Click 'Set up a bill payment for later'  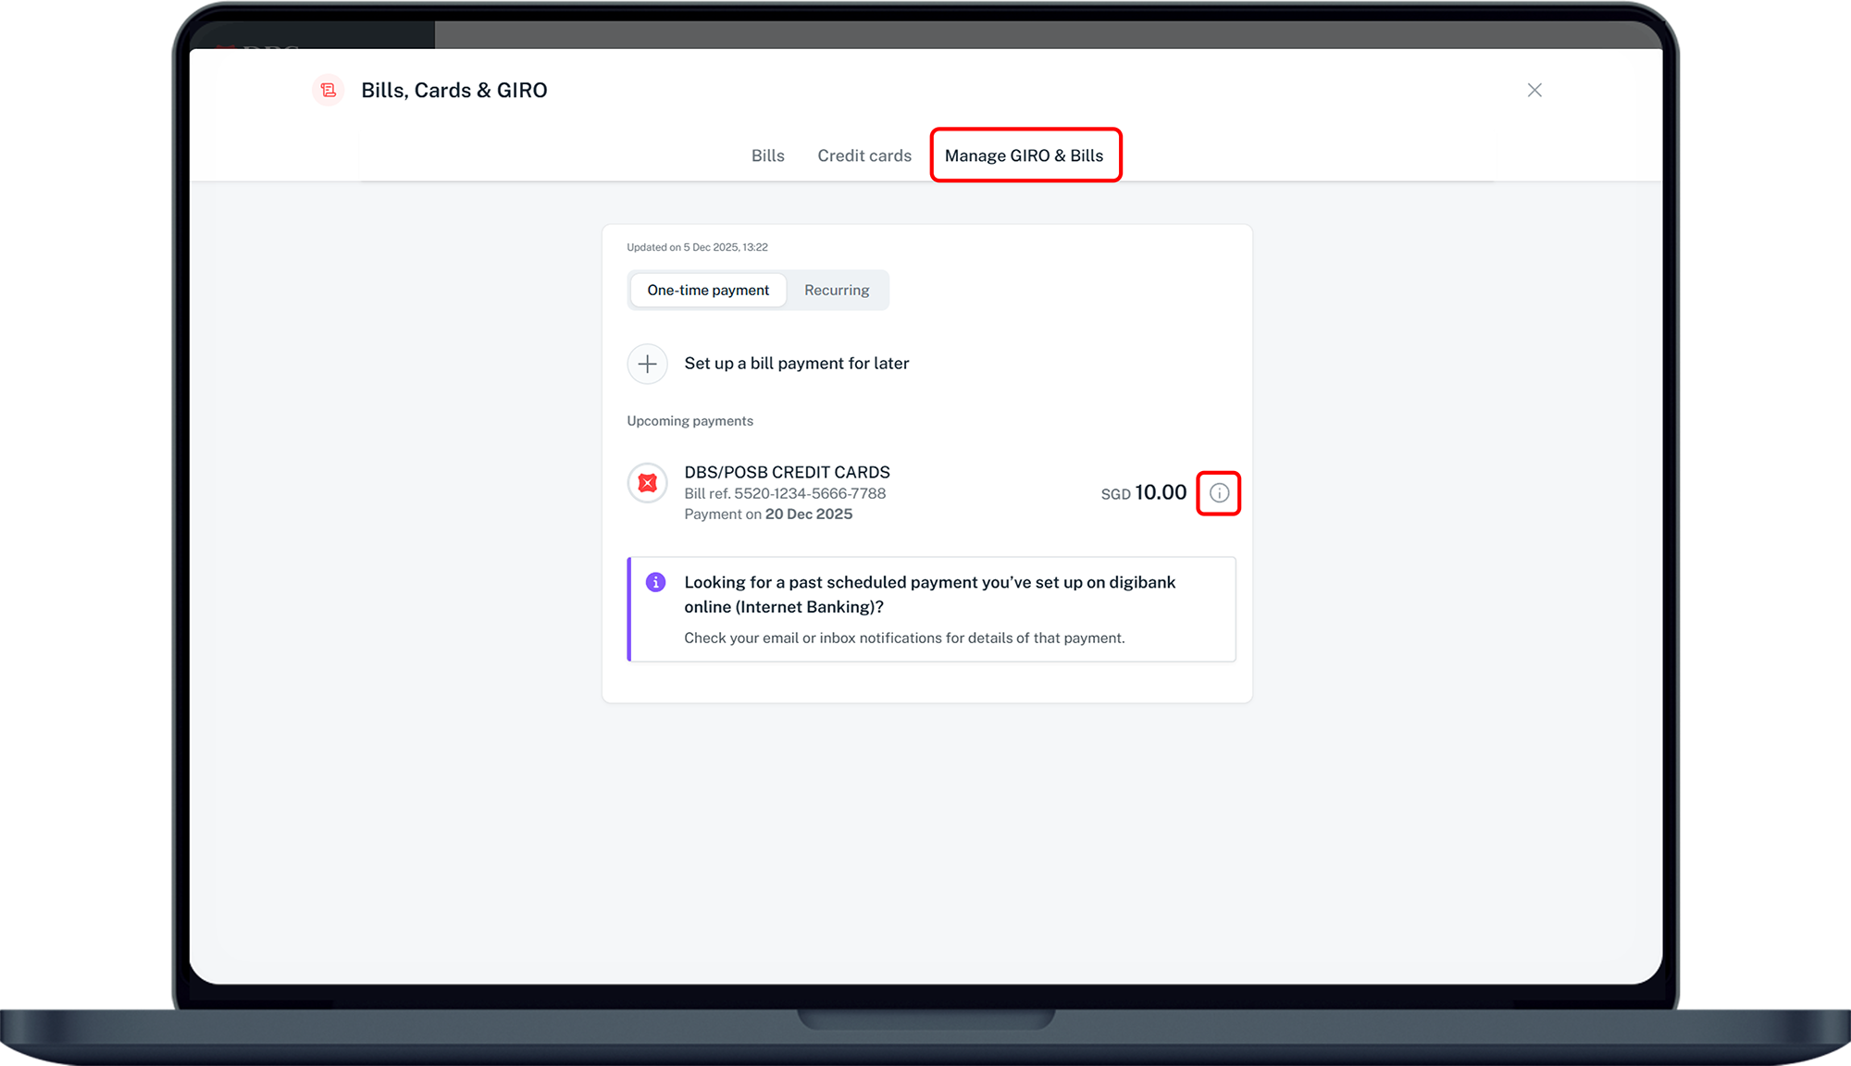(796, 364)
